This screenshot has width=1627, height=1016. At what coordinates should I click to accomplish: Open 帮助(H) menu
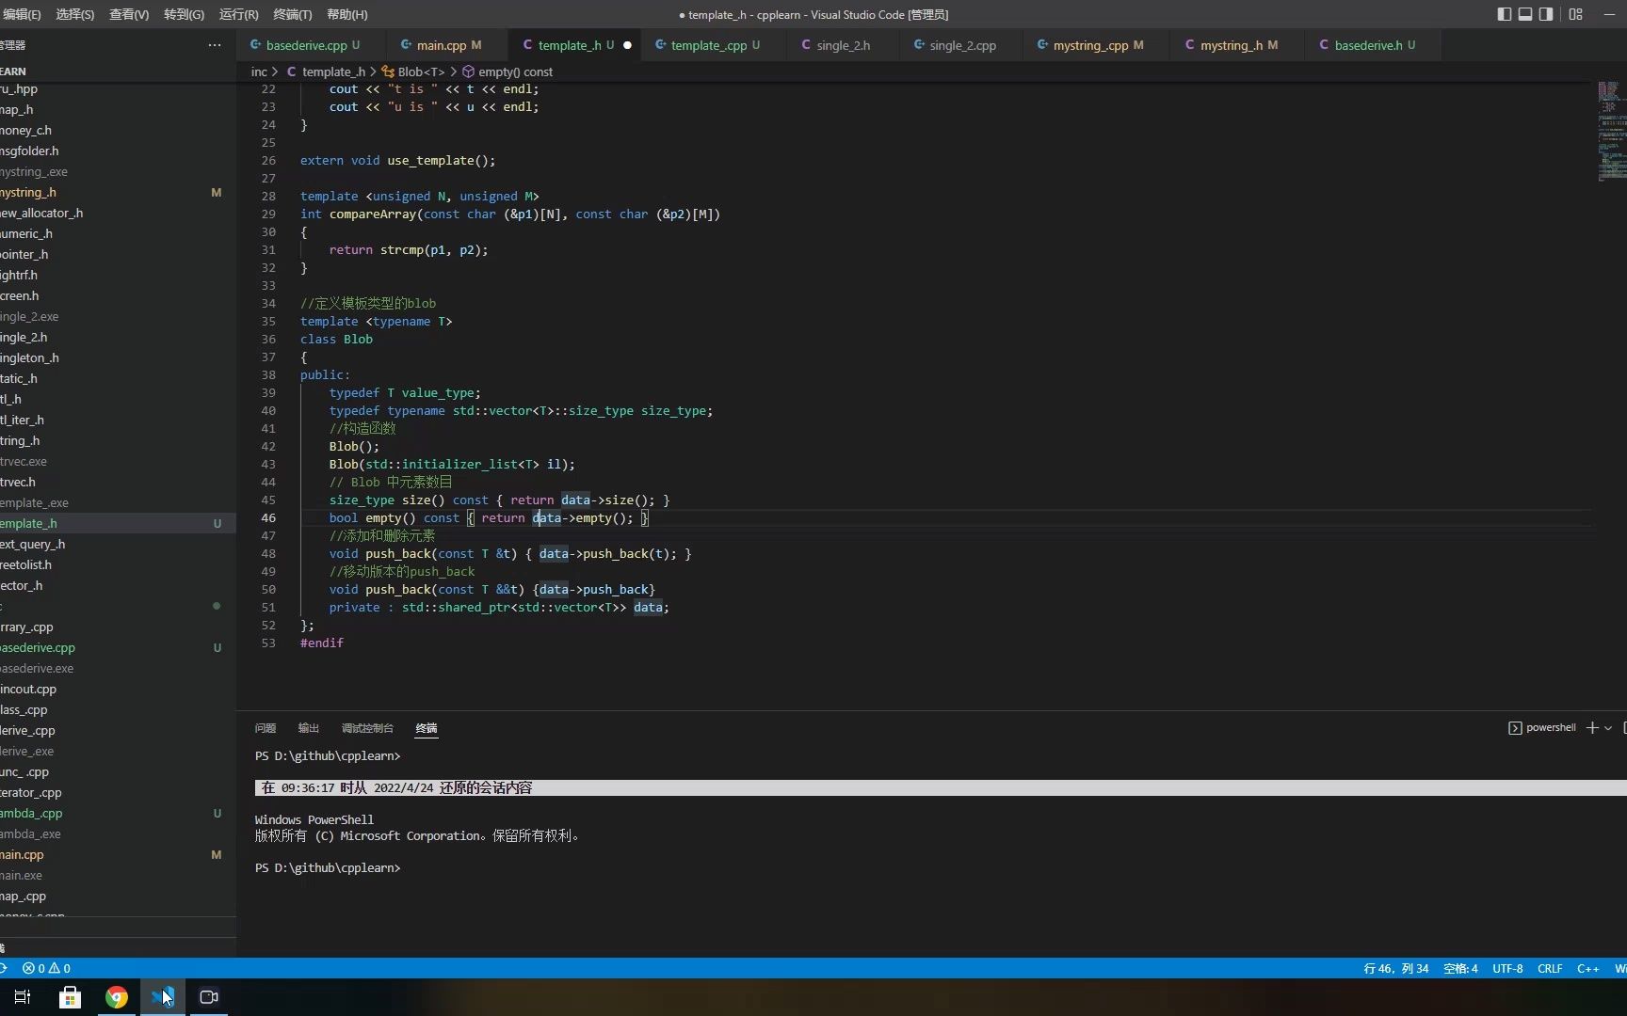pos(346,14)
